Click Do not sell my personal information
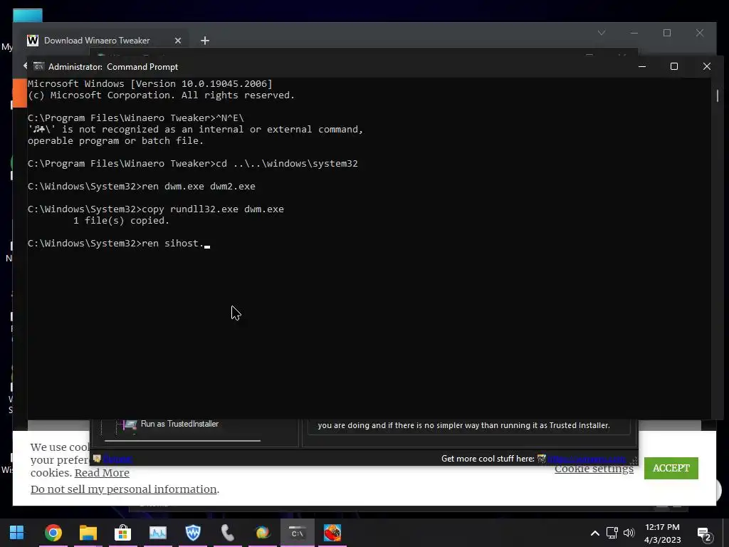Image resolution: width=729 pixels, height=547 pixels. (x=124, y=489)
